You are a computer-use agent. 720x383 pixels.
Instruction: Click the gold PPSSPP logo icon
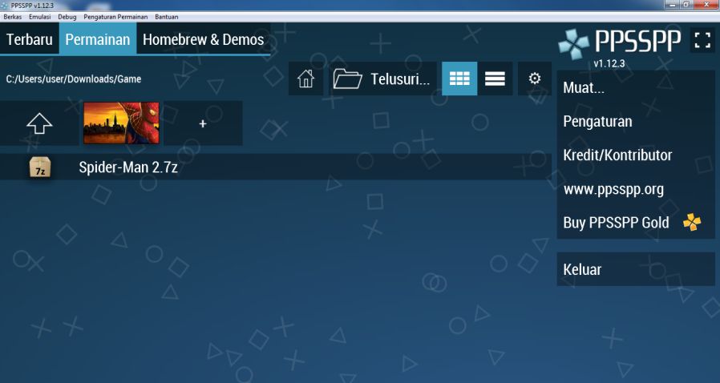692,223
